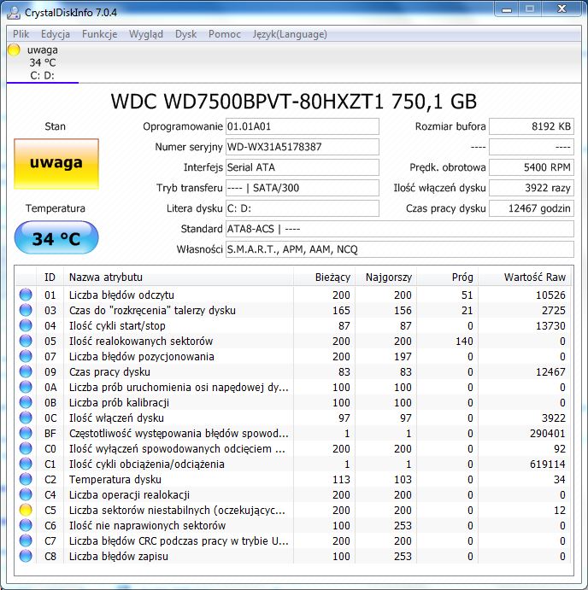Click the ID column header
The height and width of the screenshot is (590, 588).
tap(50, 277)
